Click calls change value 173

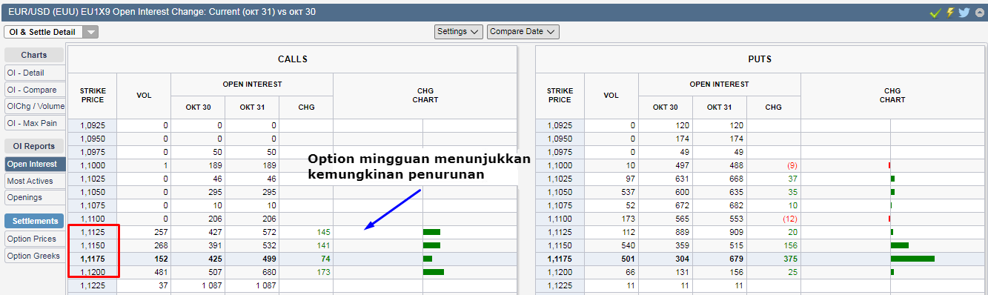click(322, 272)
